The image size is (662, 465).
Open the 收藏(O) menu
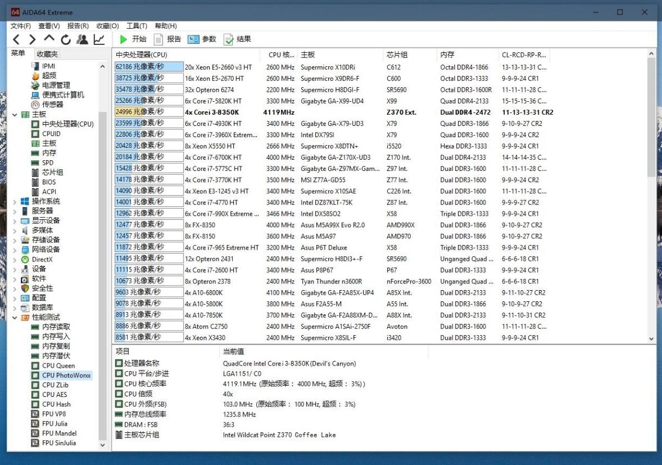click(x=108, y=26)
